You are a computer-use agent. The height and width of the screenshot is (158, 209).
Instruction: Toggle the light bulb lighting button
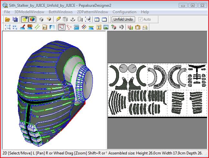point(25,19)
